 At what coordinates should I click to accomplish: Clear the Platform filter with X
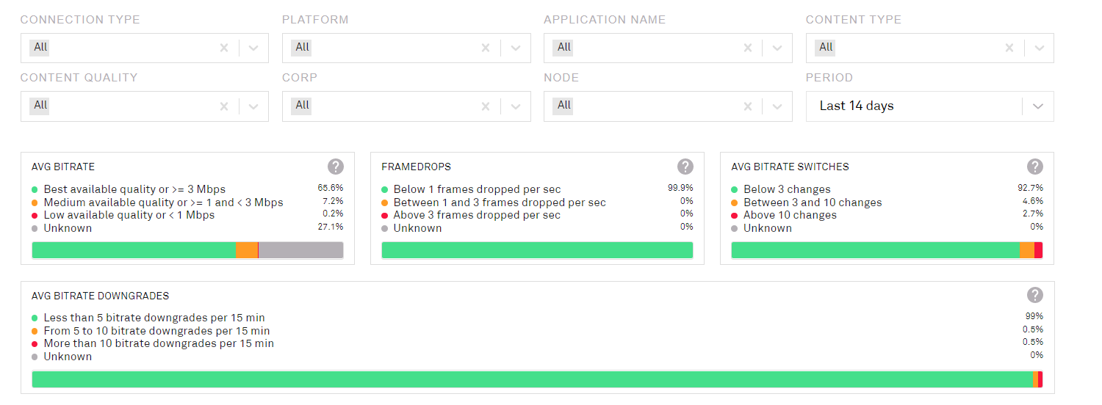click(x=486, y=48)
